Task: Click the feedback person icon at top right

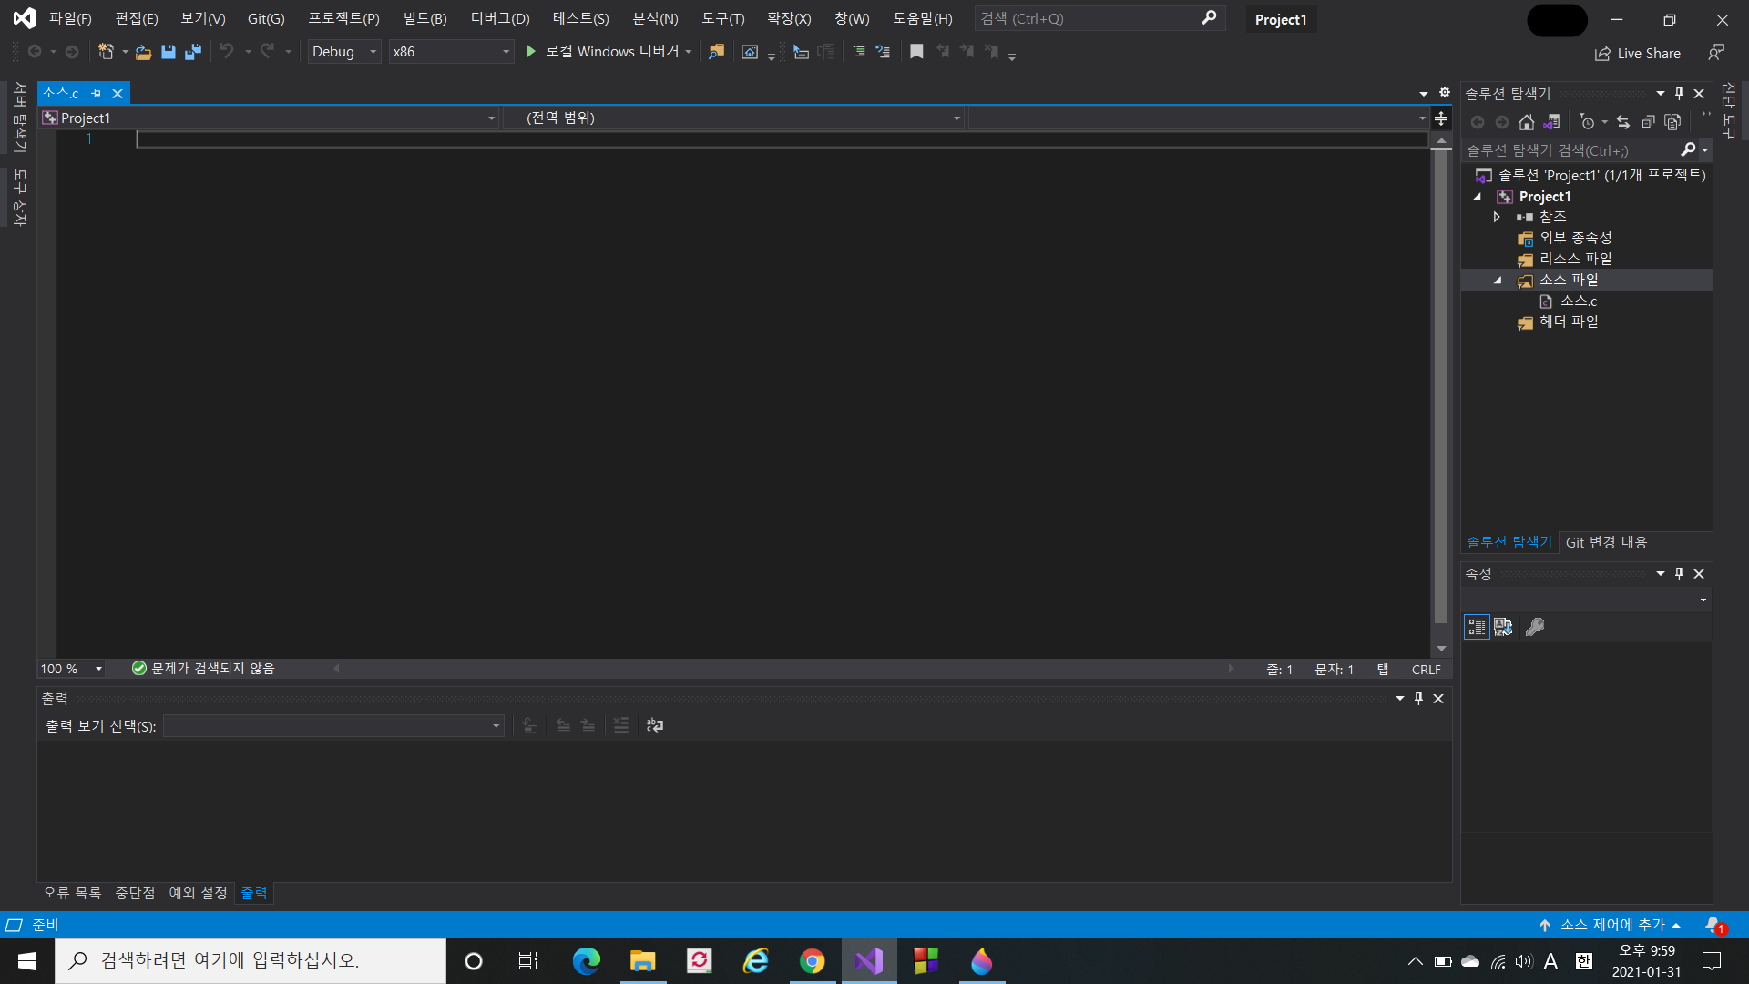Action: tap(1716, 53)
